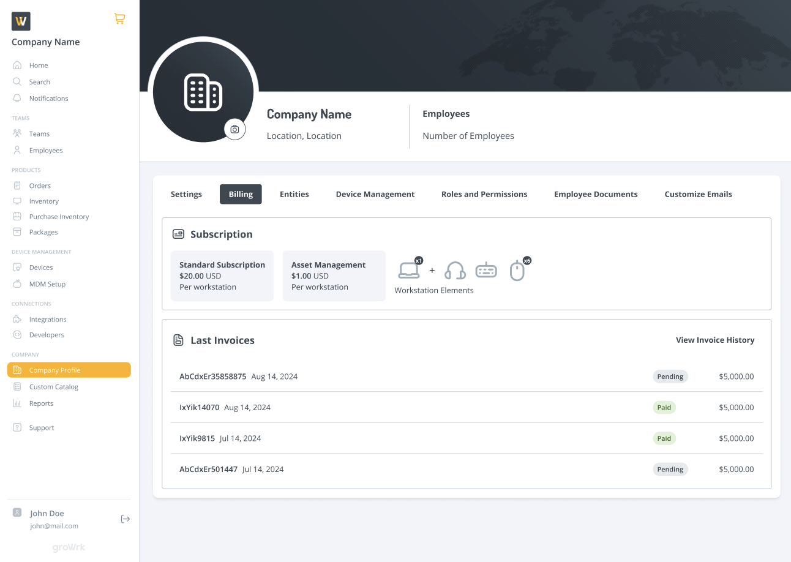Open Purchase Inventory in sidebar

[59, 217]
